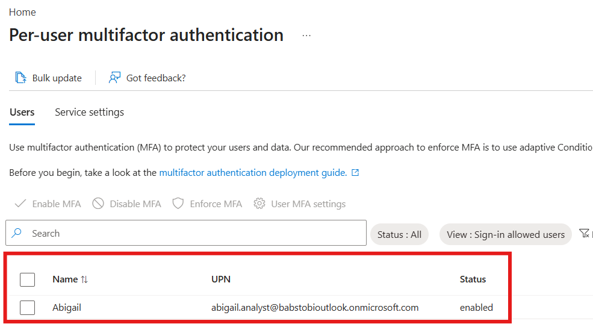The image size is (593, 324).
Task: Tick the select-all header checkbox
Action: tap(27, 279)
